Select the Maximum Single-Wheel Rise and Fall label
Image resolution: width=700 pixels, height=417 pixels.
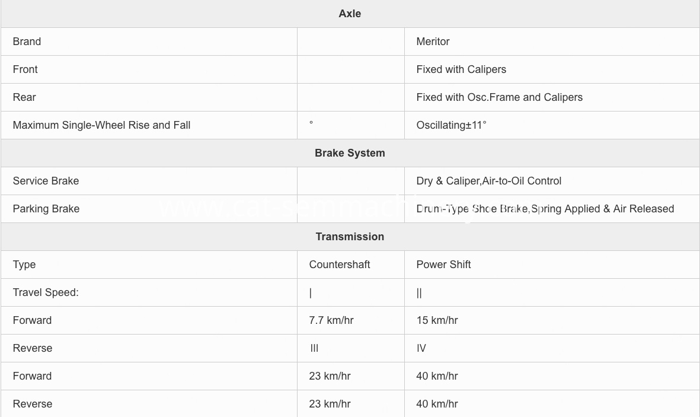[101, 125]
